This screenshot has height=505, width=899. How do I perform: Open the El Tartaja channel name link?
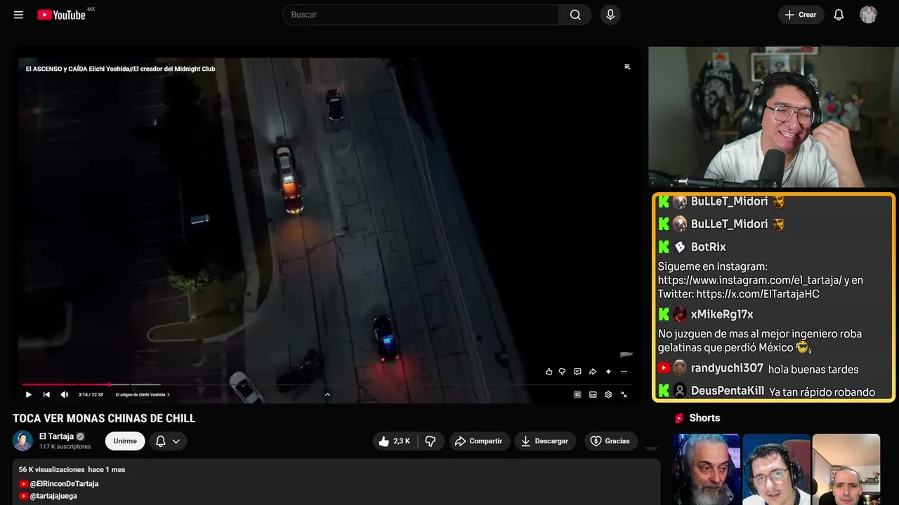56,436
